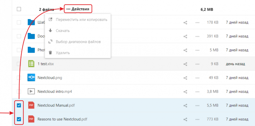This screenshot has width=255, height=126.
Task: Choose Переместить или копировать menu item
Action: [78, 20]
